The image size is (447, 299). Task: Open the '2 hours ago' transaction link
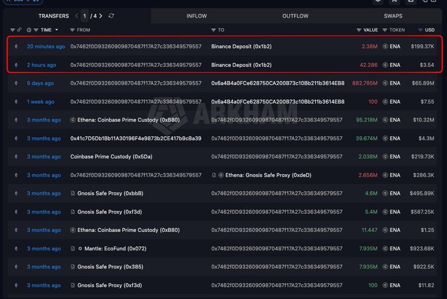coord(41,65)
